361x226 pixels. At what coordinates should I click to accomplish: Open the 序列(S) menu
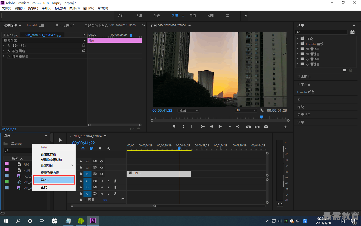pos(46,8)
